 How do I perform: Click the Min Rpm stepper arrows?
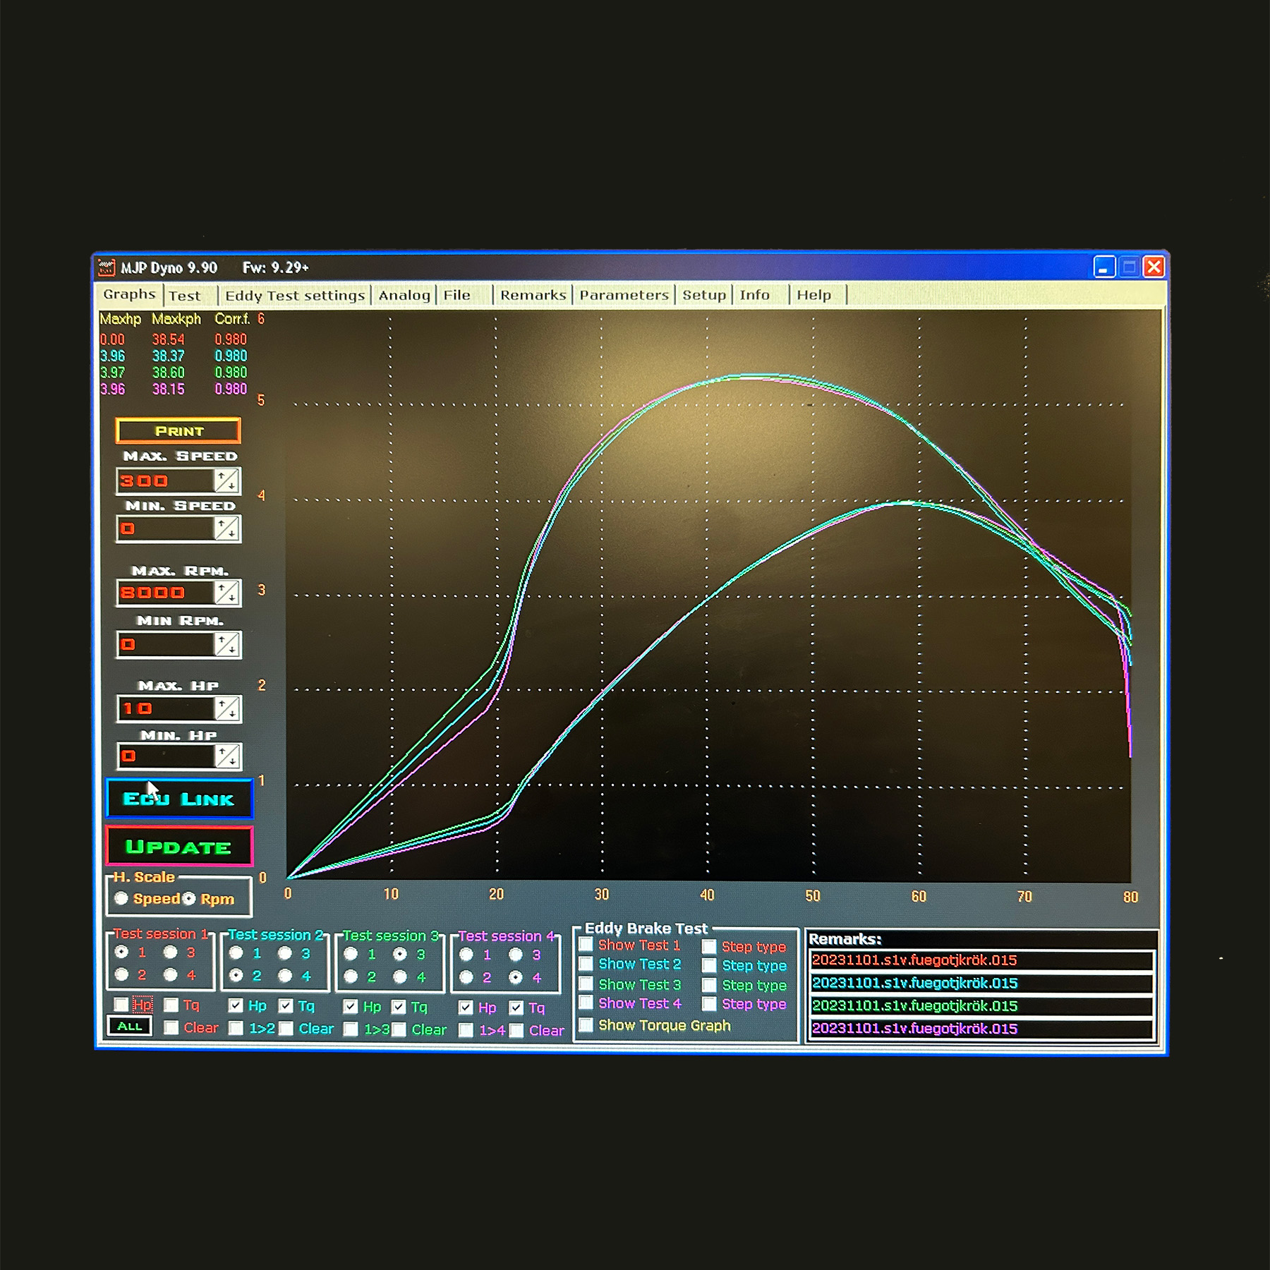(x=227, y=644)
